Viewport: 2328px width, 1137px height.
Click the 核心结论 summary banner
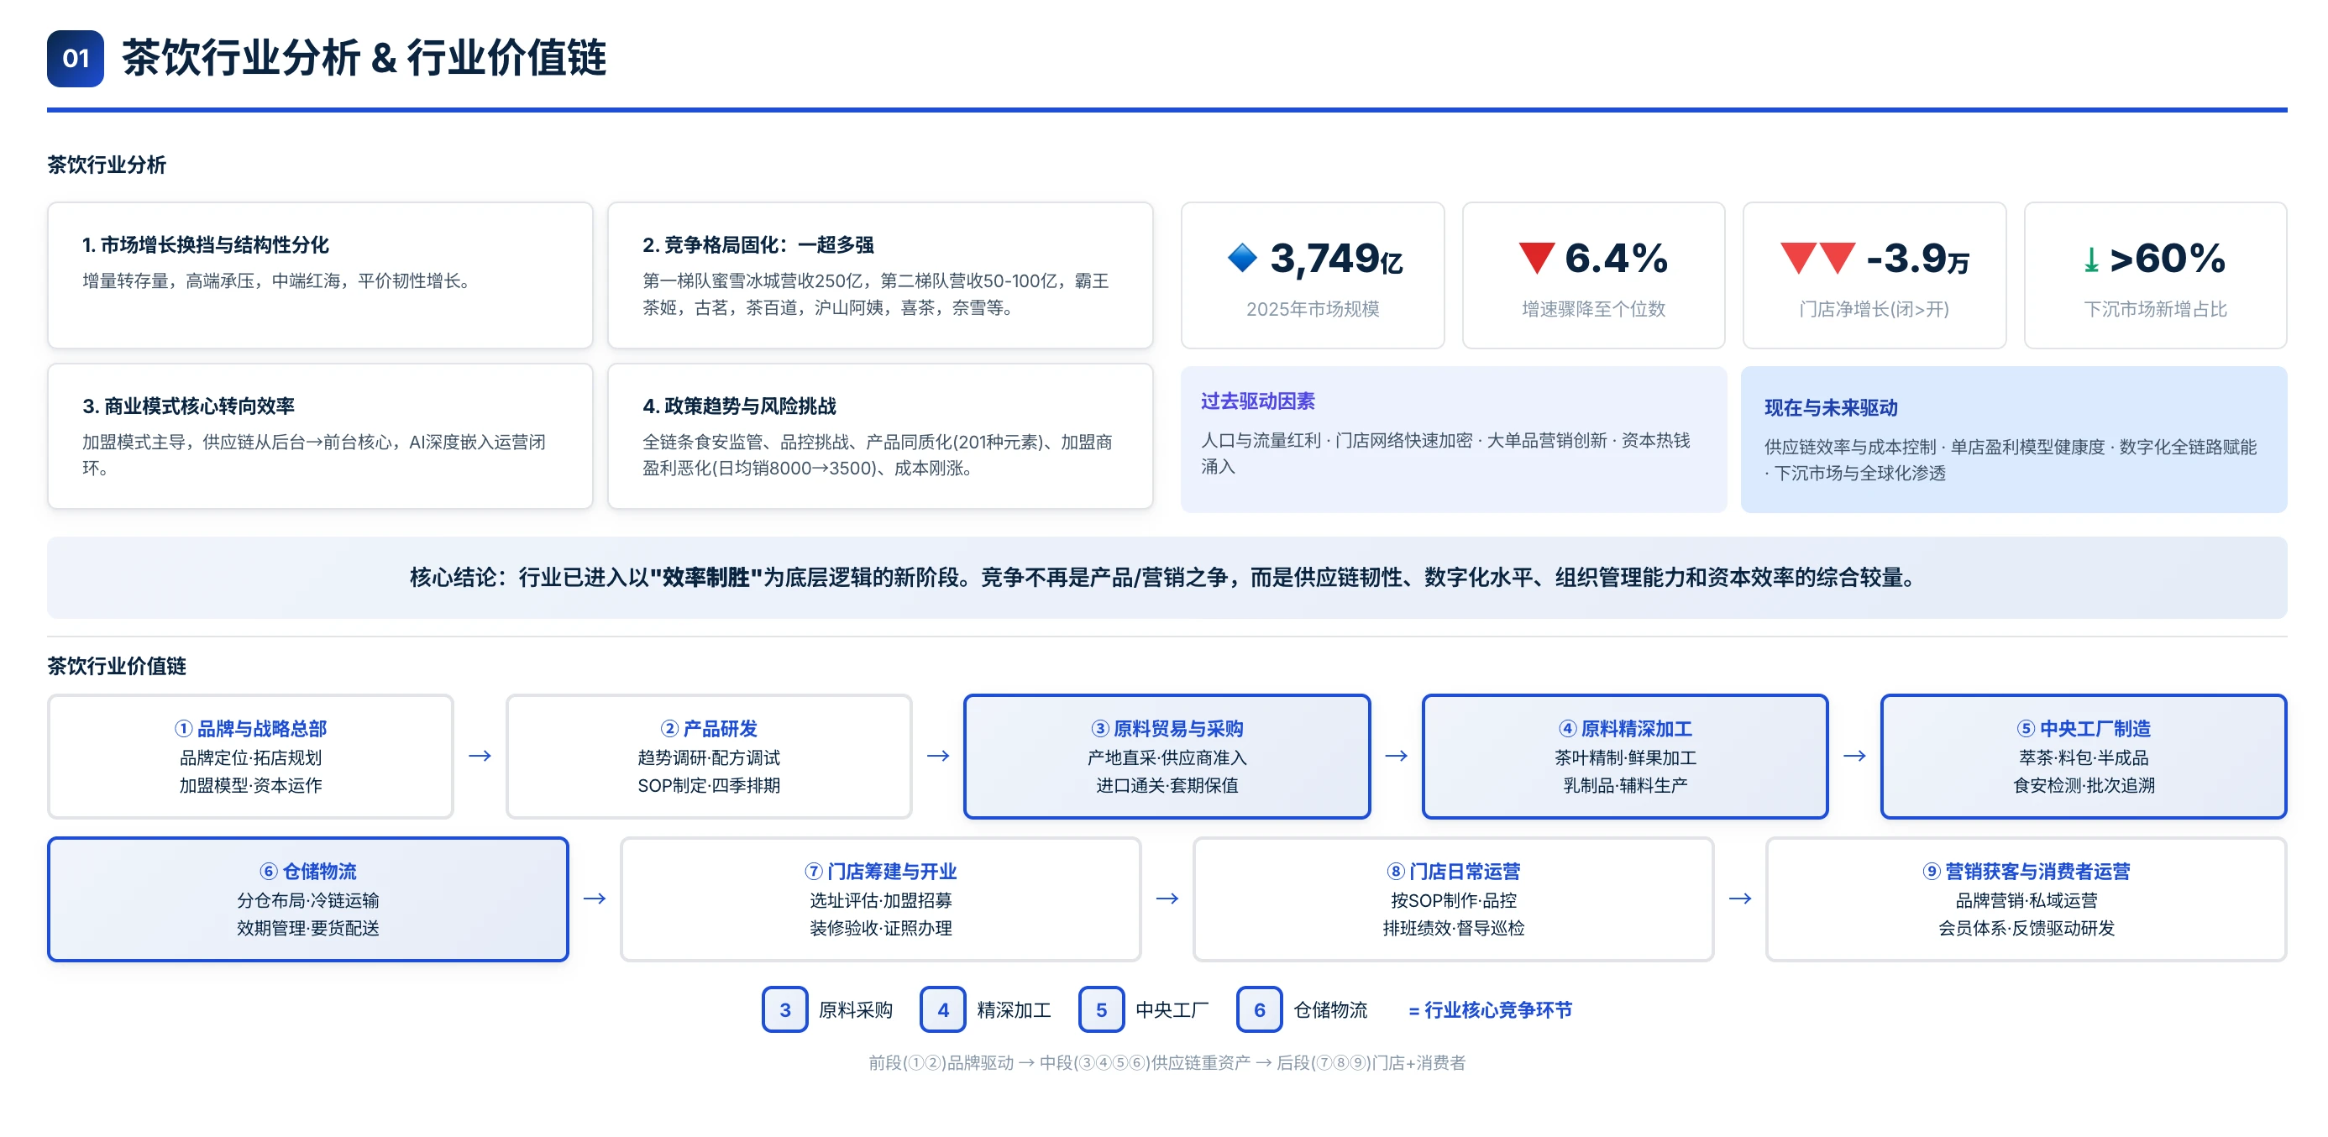(1167, 578)
